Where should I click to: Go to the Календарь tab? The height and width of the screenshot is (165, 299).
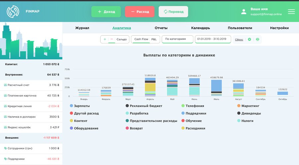[x=200, y=28]
